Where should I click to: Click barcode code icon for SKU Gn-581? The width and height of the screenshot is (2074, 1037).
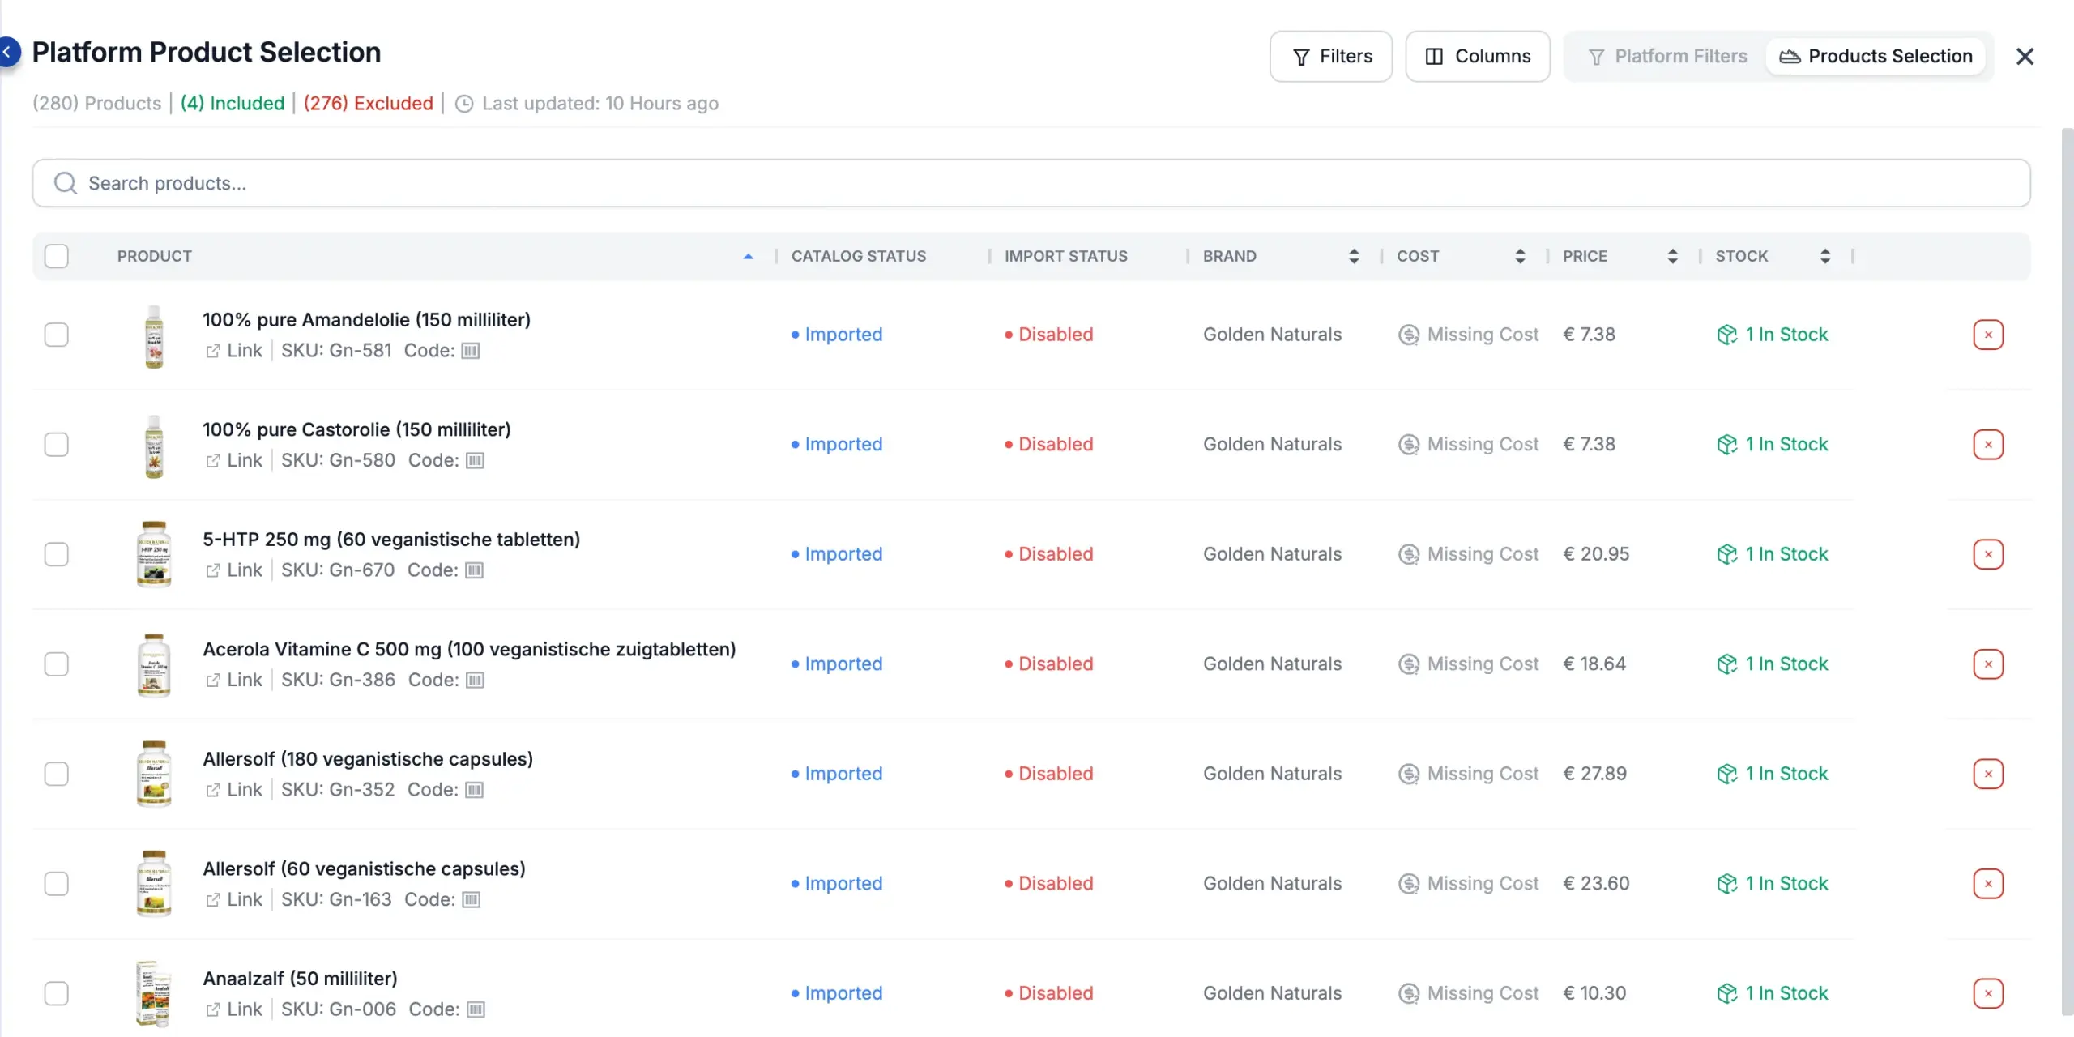[x=471, y=351]
